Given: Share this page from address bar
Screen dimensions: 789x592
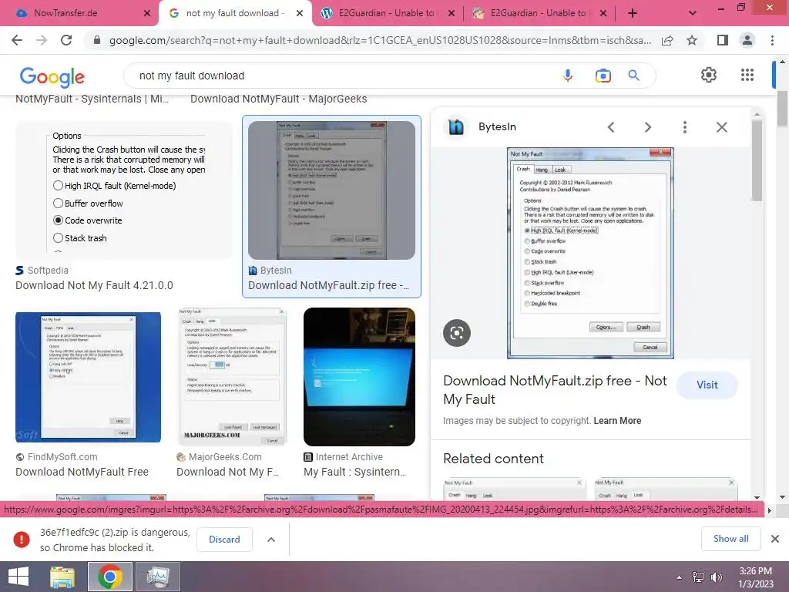Looking at the screenshot, I should 667,40.
